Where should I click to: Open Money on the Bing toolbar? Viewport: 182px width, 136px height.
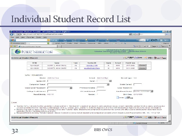click(107, 40)
